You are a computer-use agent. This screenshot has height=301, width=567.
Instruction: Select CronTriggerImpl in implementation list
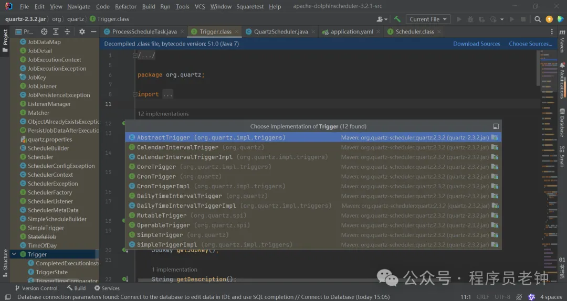[x=163, y=186]
